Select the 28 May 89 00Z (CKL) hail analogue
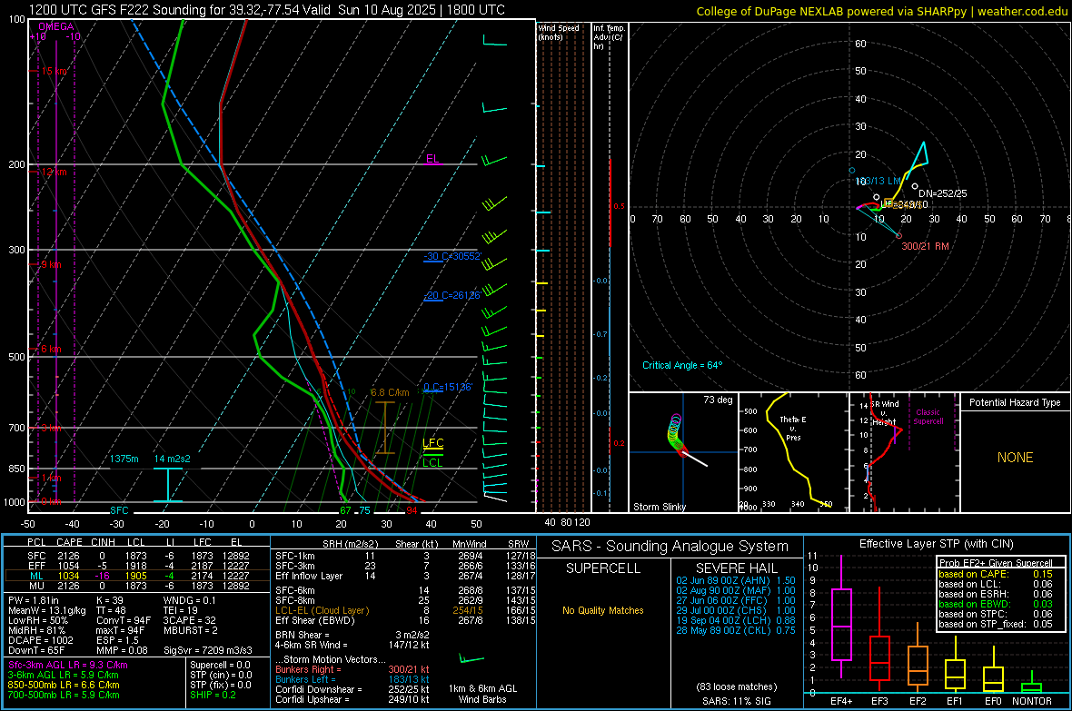1072x711 pixels. [736, 630]
